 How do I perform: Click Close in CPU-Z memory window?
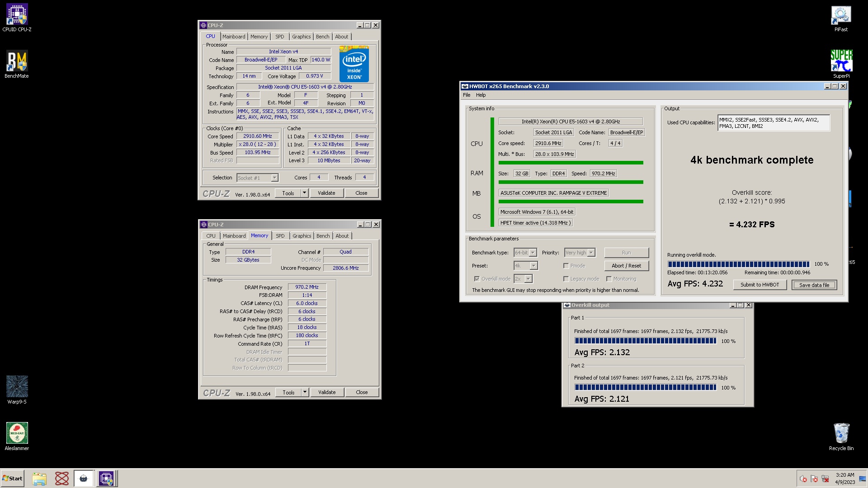[x=362, y=392]
